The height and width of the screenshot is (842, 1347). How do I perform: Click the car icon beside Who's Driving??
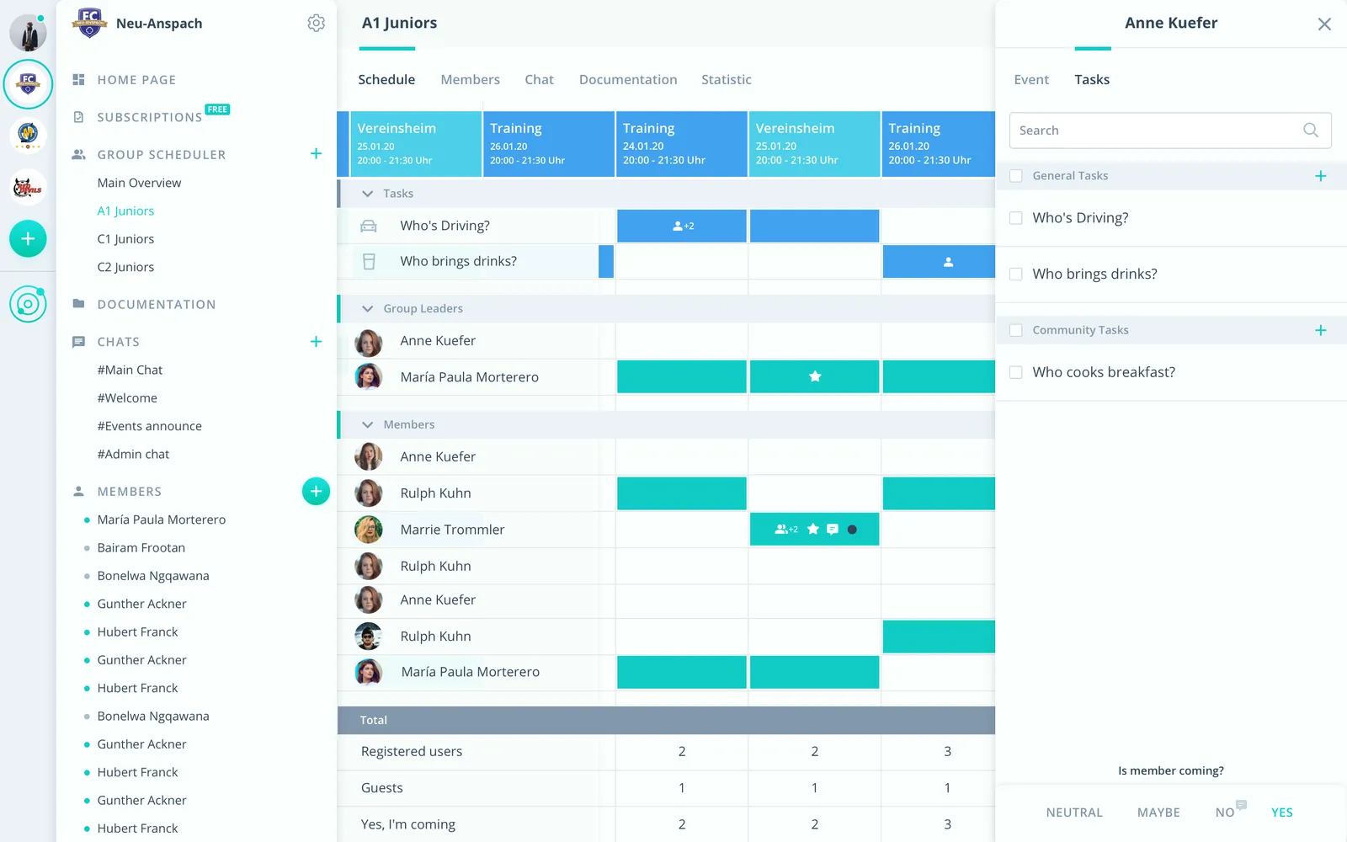[x=369, y=226]
